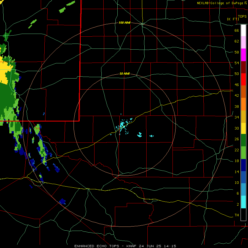The height and width of the screenshot is (248, 248).
Task: Click the sky blue swatch near 6
Action: [243, 190]
